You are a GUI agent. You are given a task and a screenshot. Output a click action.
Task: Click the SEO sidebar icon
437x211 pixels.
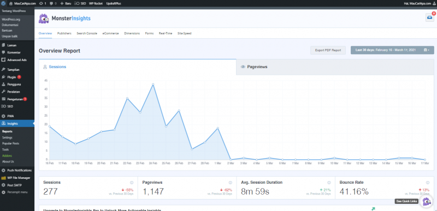[3, 106]
